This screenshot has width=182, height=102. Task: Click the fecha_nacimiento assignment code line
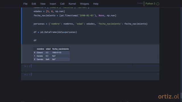click(x=75, y=16)
